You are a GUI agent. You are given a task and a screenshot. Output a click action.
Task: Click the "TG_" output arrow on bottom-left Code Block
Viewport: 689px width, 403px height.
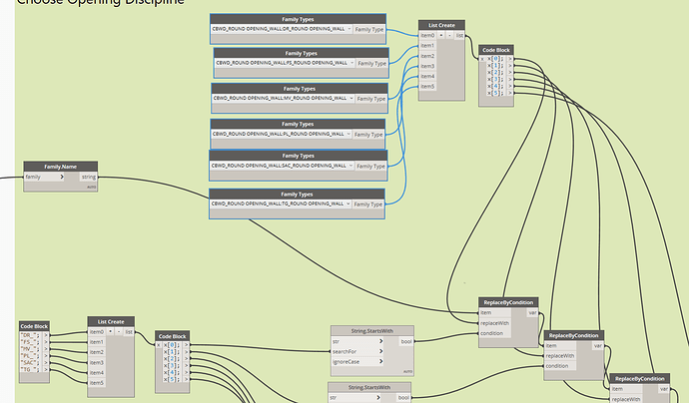46,370
